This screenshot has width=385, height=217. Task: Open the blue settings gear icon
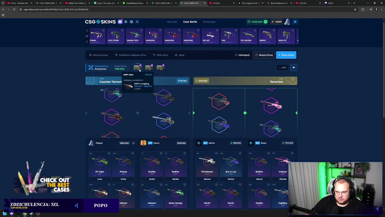tap(295, 22)
